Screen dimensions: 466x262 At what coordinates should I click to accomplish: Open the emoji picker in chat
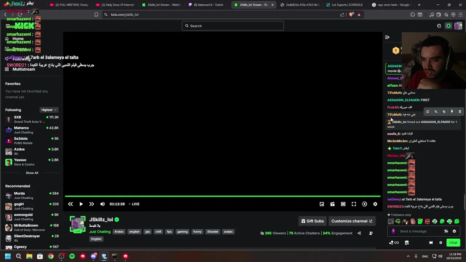[x=454, y=231]
